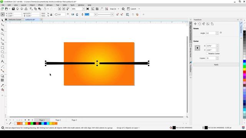246x138 pixels.
Task: Switch to Skew mode in Transform docker
Action: click(212, 24)
